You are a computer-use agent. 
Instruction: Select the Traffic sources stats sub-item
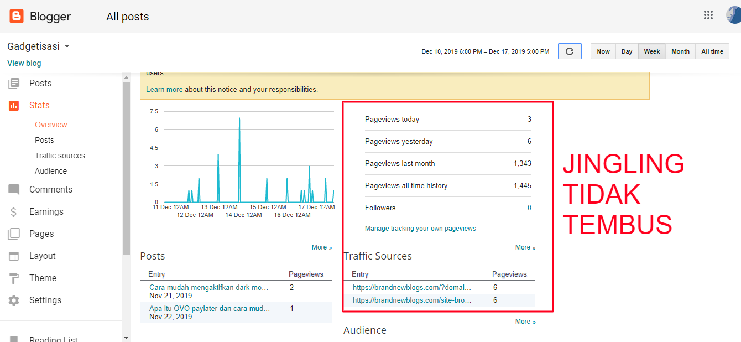(x=60, y=156)
